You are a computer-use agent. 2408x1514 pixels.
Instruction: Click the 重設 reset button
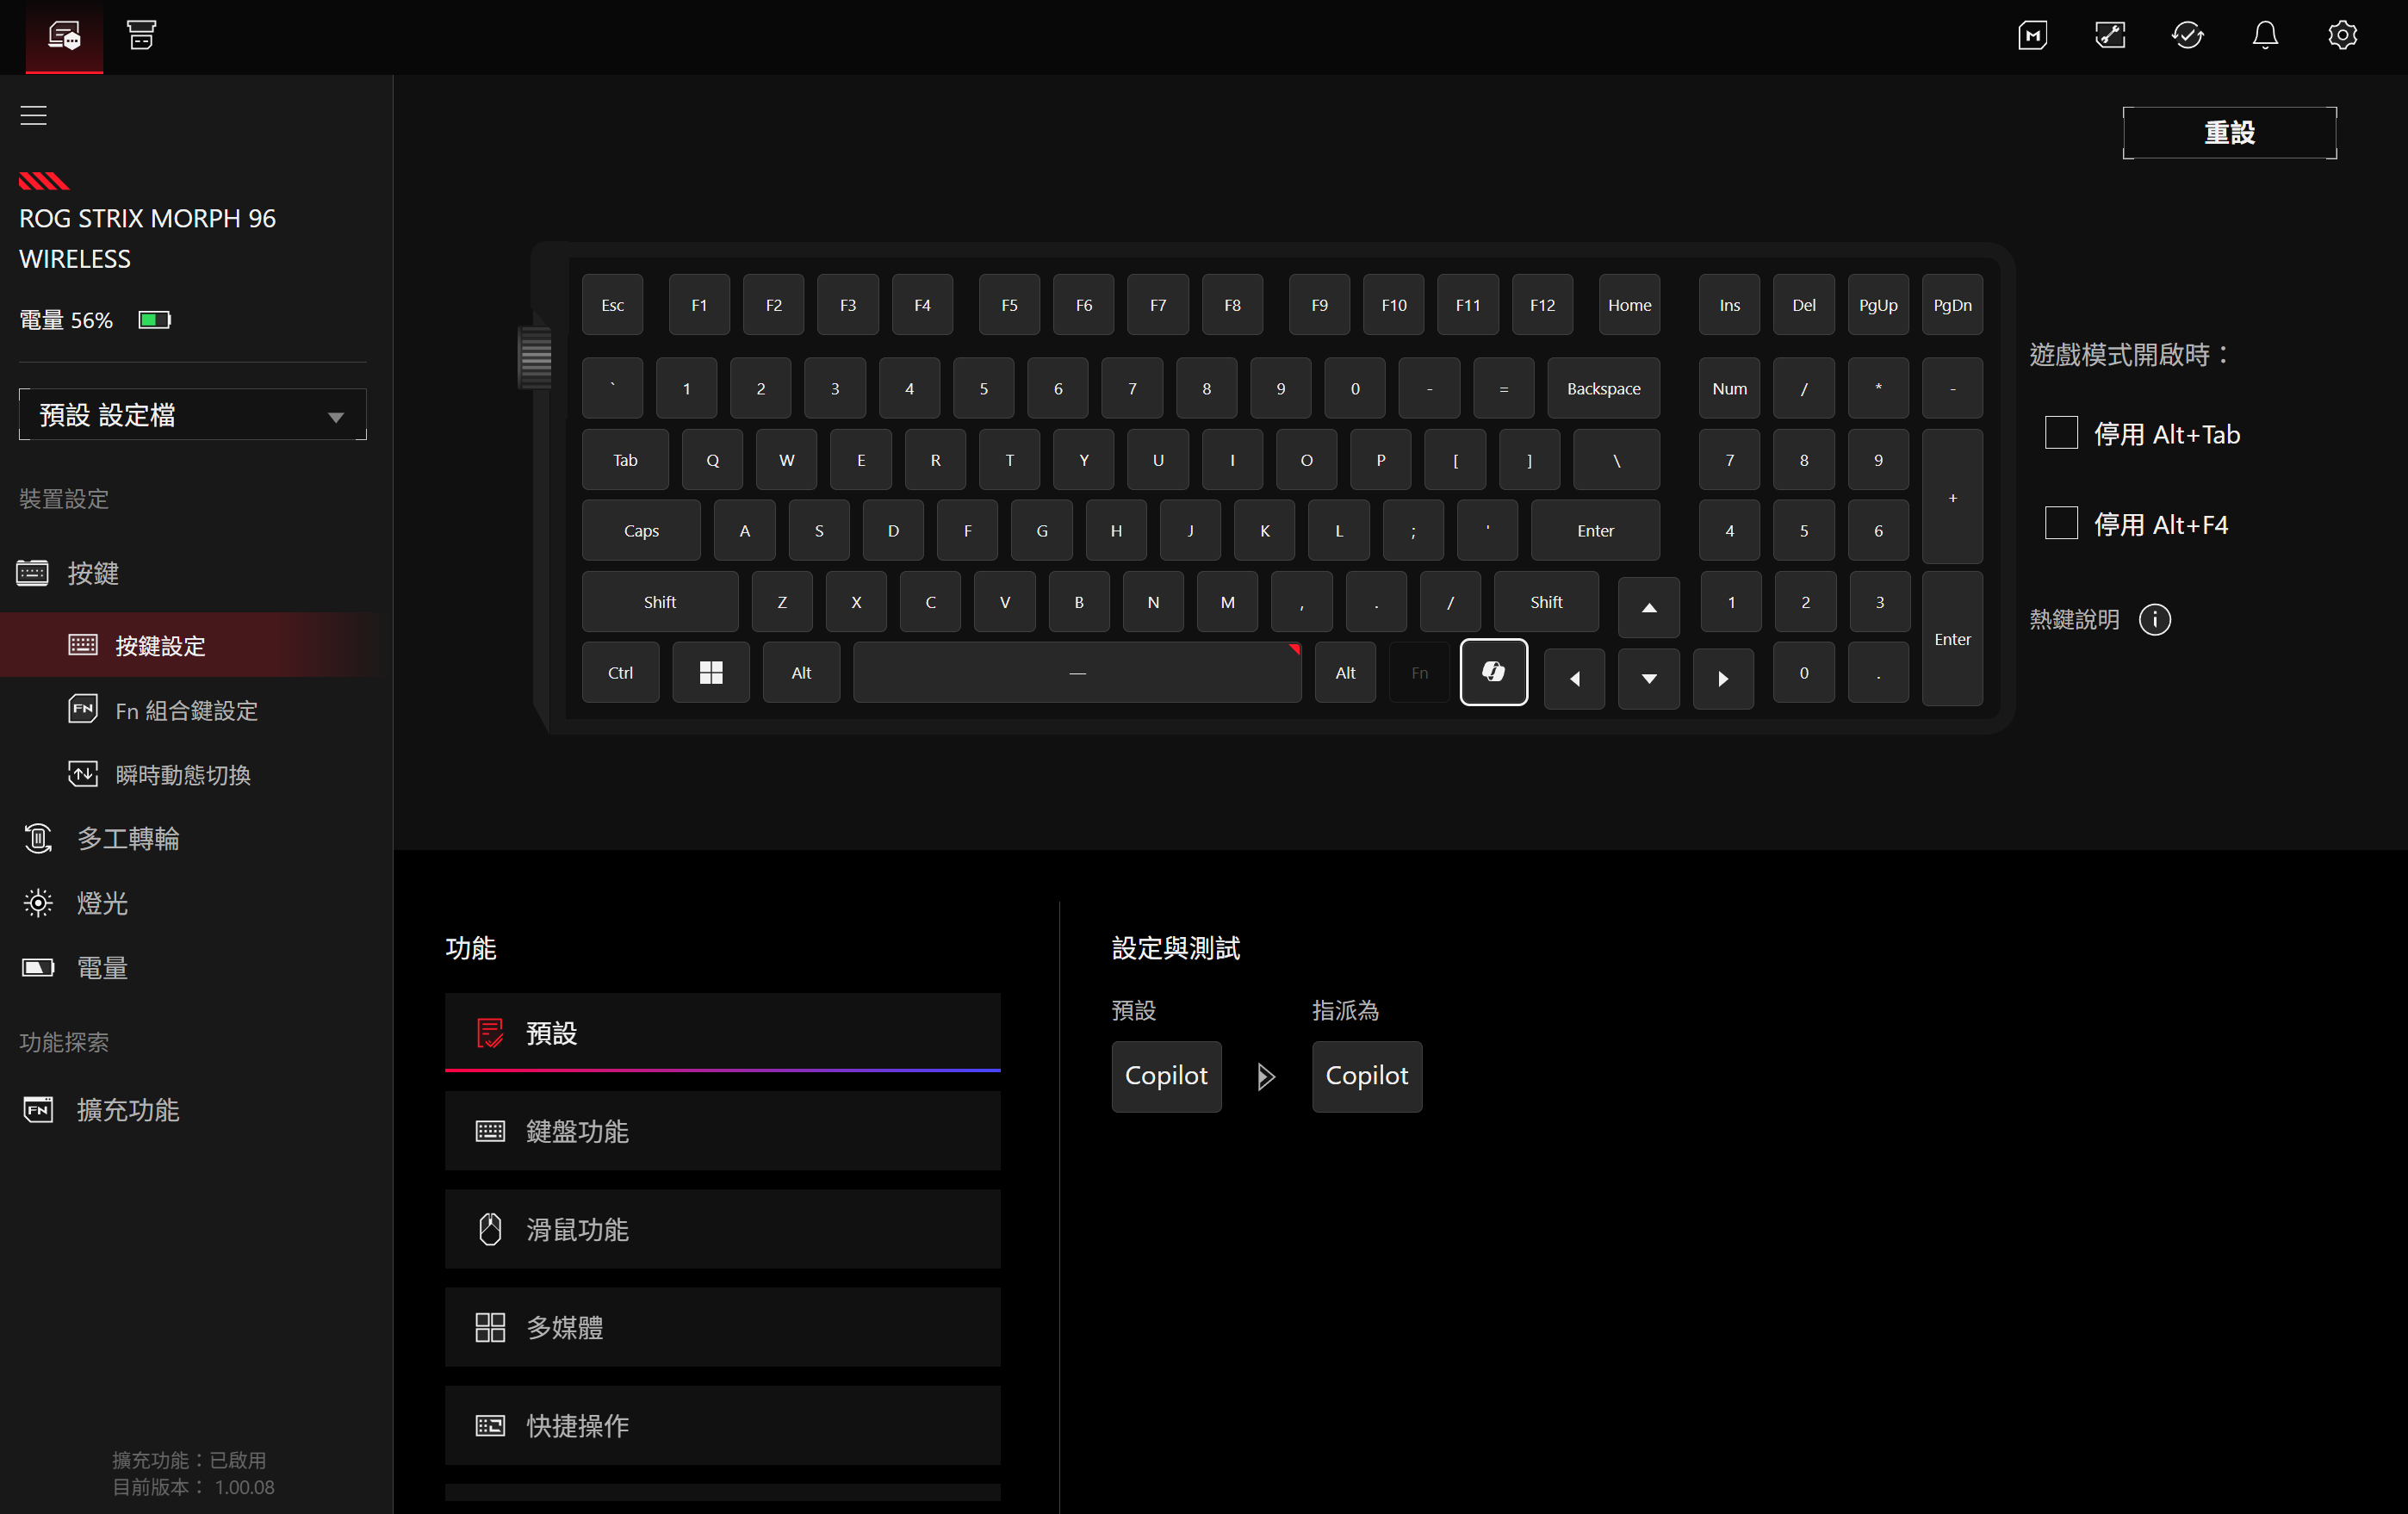[x=2228, y=133]
